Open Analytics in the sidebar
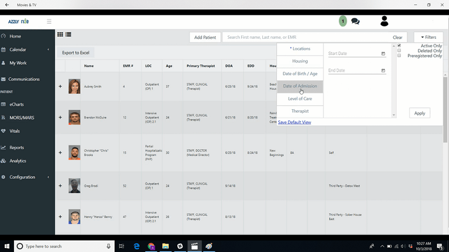The width and height of the screenshot is (449, 252). tap(17, 161)
